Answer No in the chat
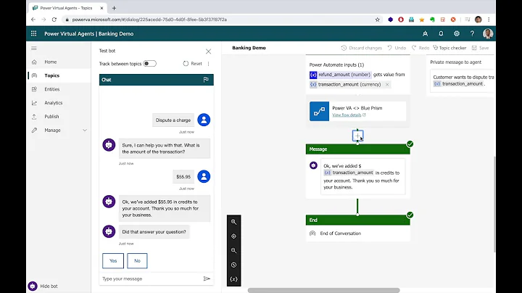 137,260
